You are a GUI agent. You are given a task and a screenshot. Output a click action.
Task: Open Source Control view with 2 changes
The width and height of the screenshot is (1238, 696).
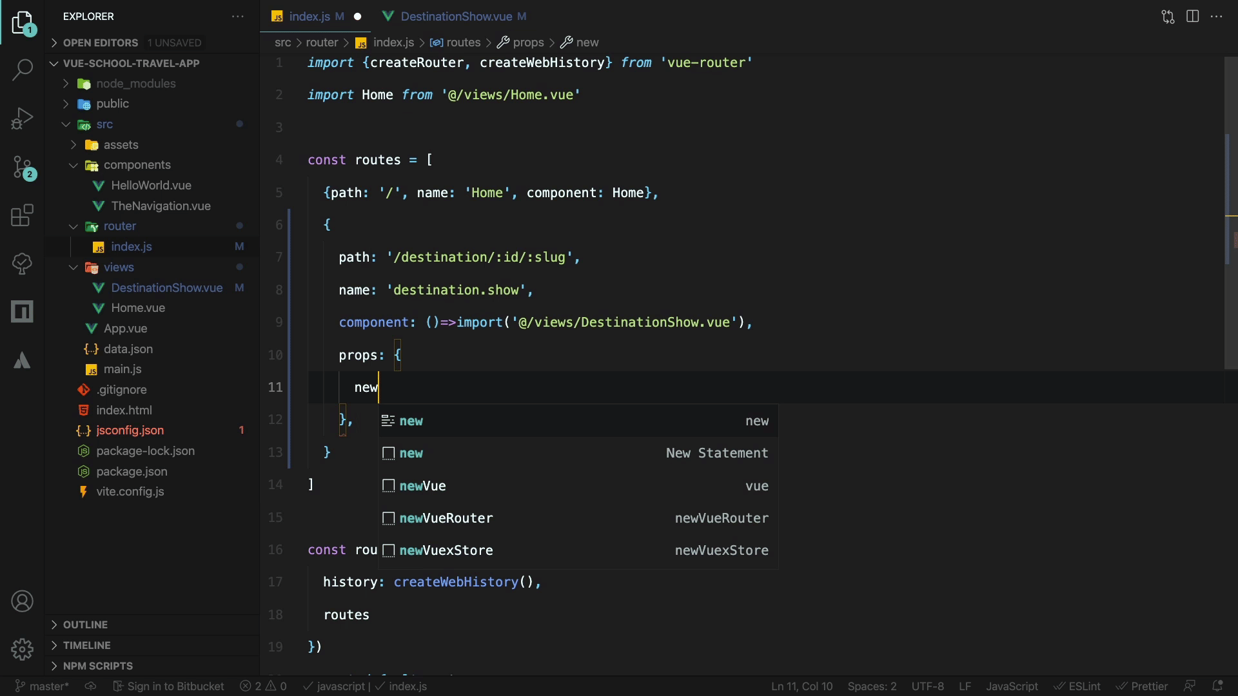click(x=22, y=167)
